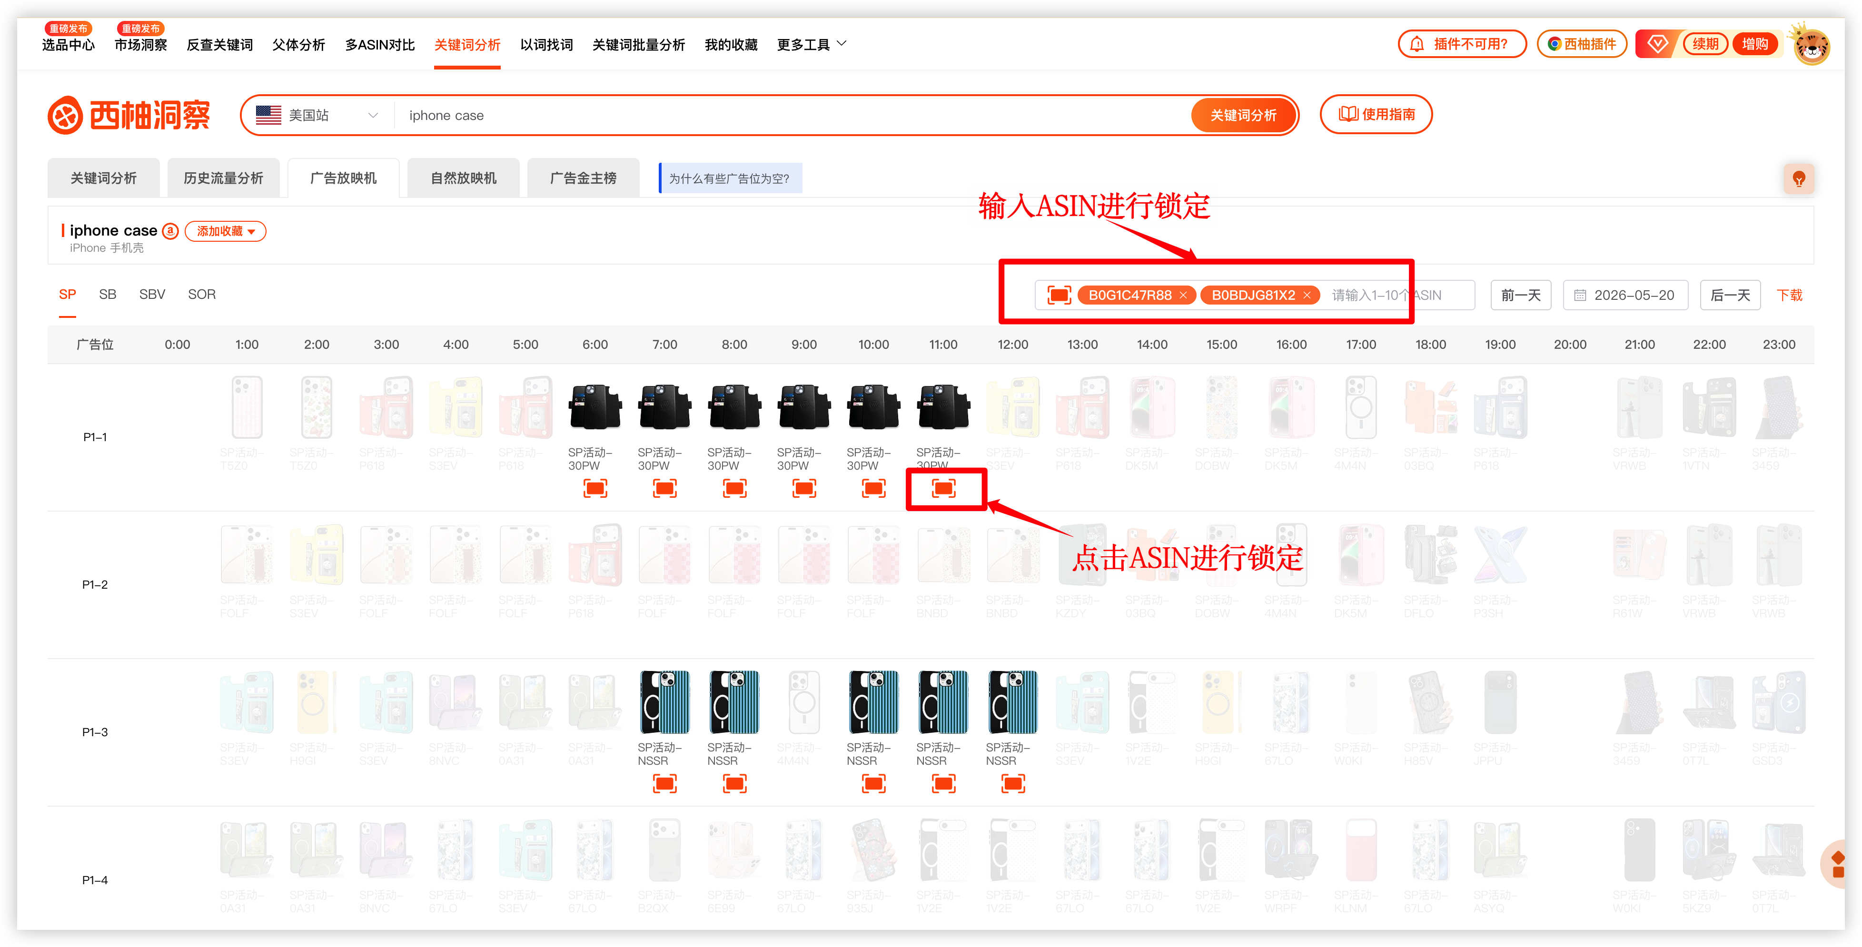Select the SB ad type tab
Screen dimensions: 1862x947
108,294
